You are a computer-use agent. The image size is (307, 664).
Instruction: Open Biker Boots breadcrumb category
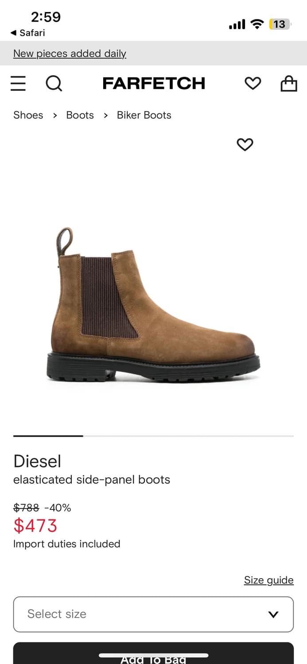click(144, 115)
